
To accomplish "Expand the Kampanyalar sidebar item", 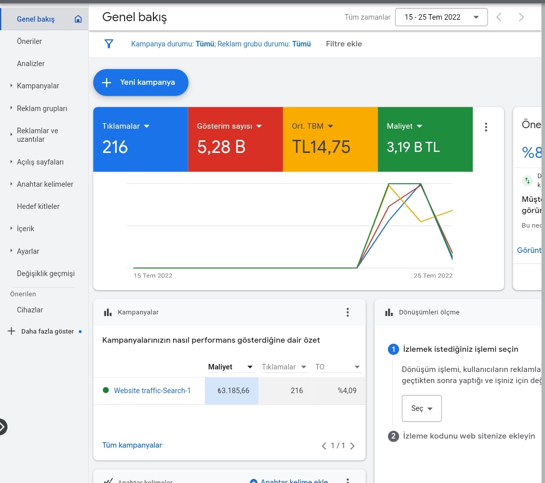I will coord(37,85).
